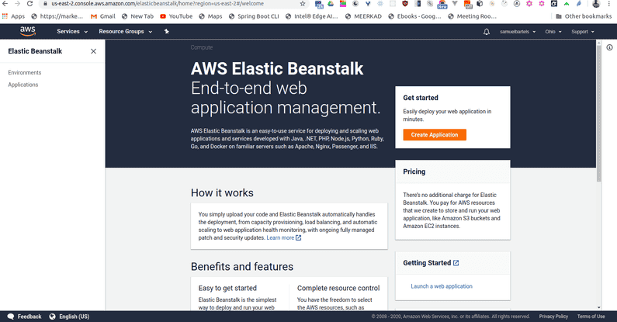
Task: Click the Launch a web application link
Action: (x=442, y=286)
